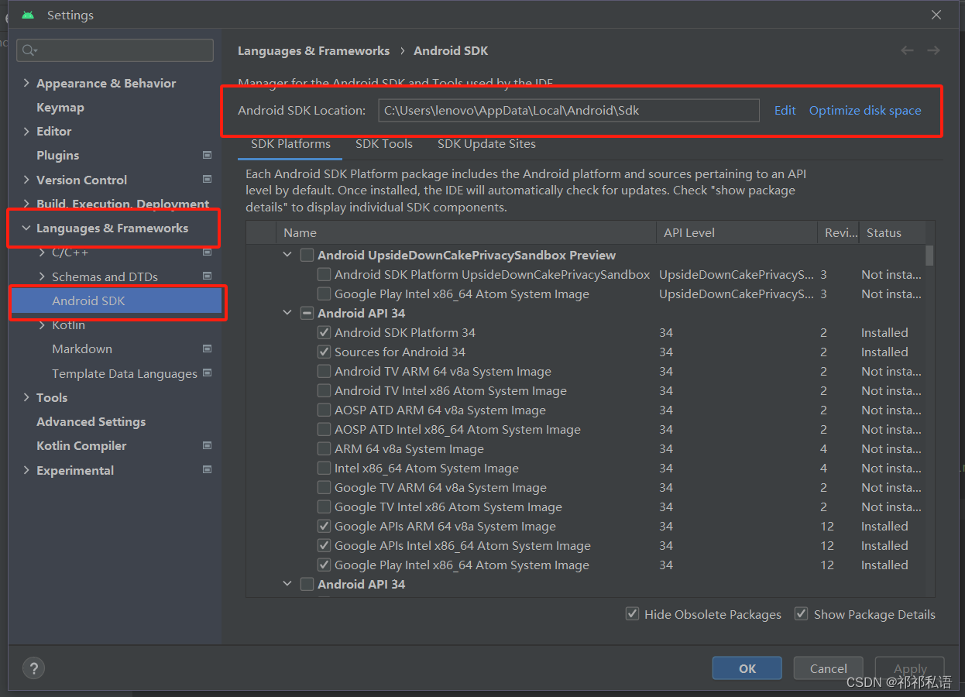Image resolution: width=965 pixels, height=697 pixels.
Task: Click the project-level icon beside Template Data Languages
Action: coord(207,373)
